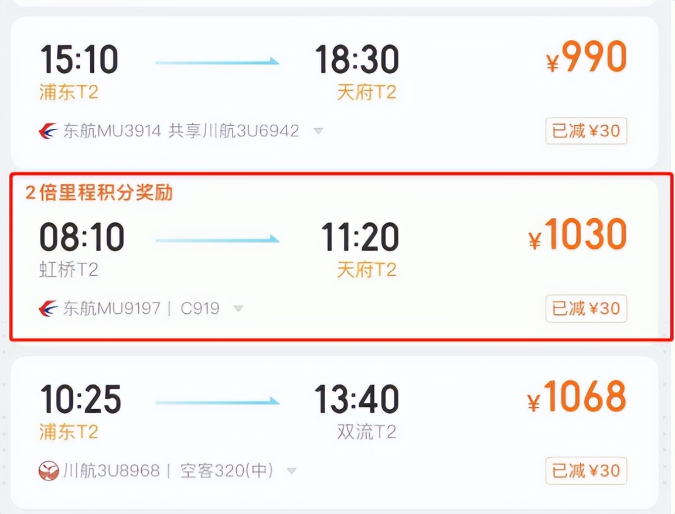The width and height of the screenshot is (675, 514).
Task: Expand details for flight MU3914 共享川航3U6942
Action: coord(318,132)
